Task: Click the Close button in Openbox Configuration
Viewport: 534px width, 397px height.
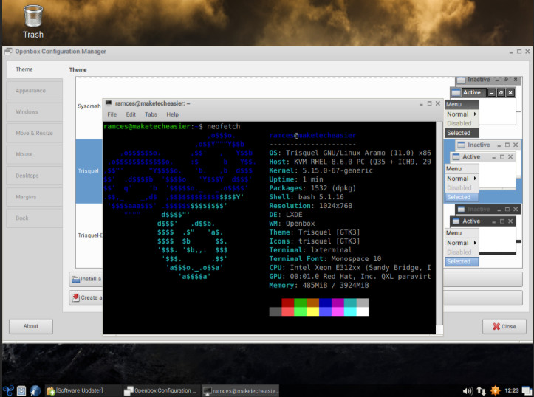Action: coord(504,326)
